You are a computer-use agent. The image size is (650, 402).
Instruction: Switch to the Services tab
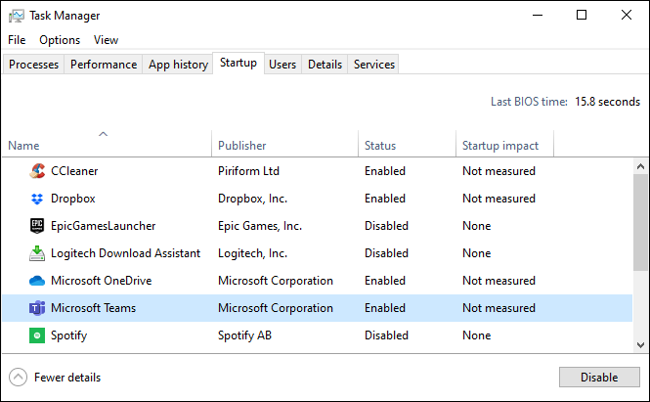tap(374, 65)
